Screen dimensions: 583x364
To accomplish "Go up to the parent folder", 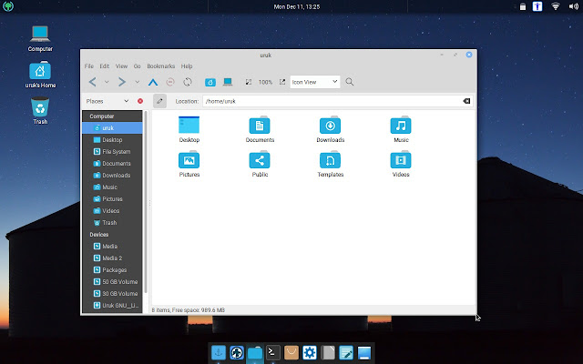I will (153, 82).
